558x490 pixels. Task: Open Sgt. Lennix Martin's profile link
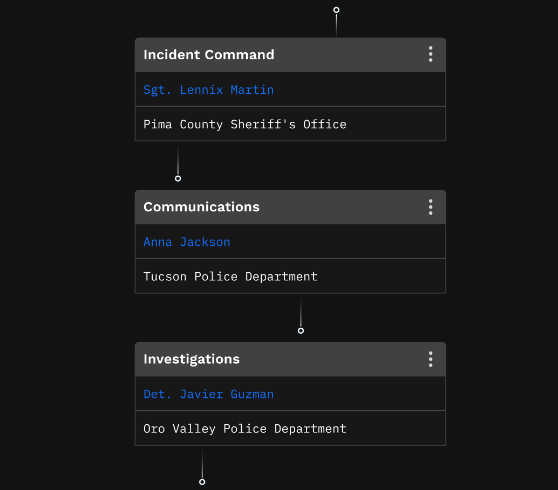[x=208, y=89]
